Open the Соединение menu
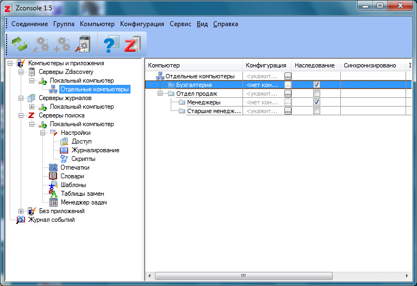 point(30,24)
